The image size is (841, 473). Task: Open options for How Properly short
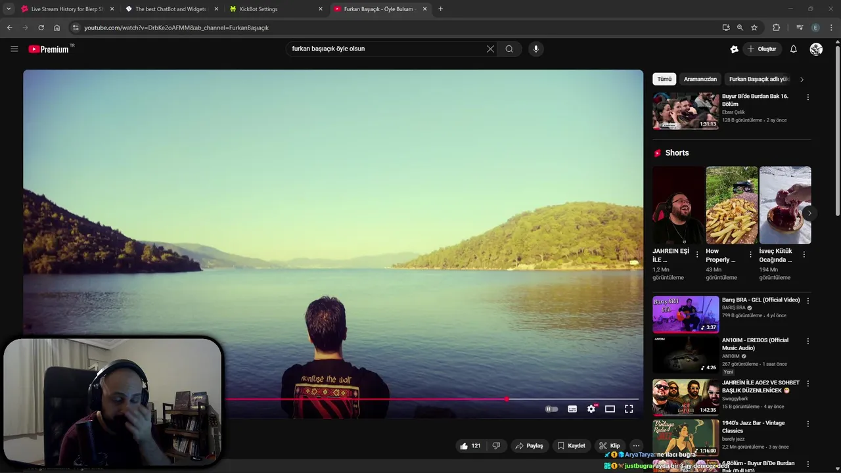(750, 254)
